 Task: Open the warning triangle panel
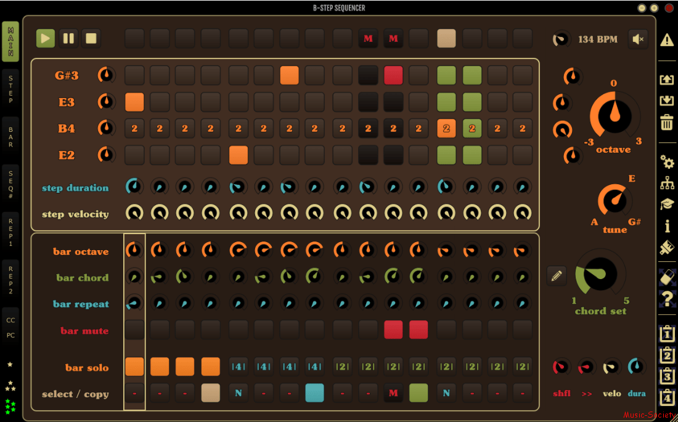(x=667, y=40)
